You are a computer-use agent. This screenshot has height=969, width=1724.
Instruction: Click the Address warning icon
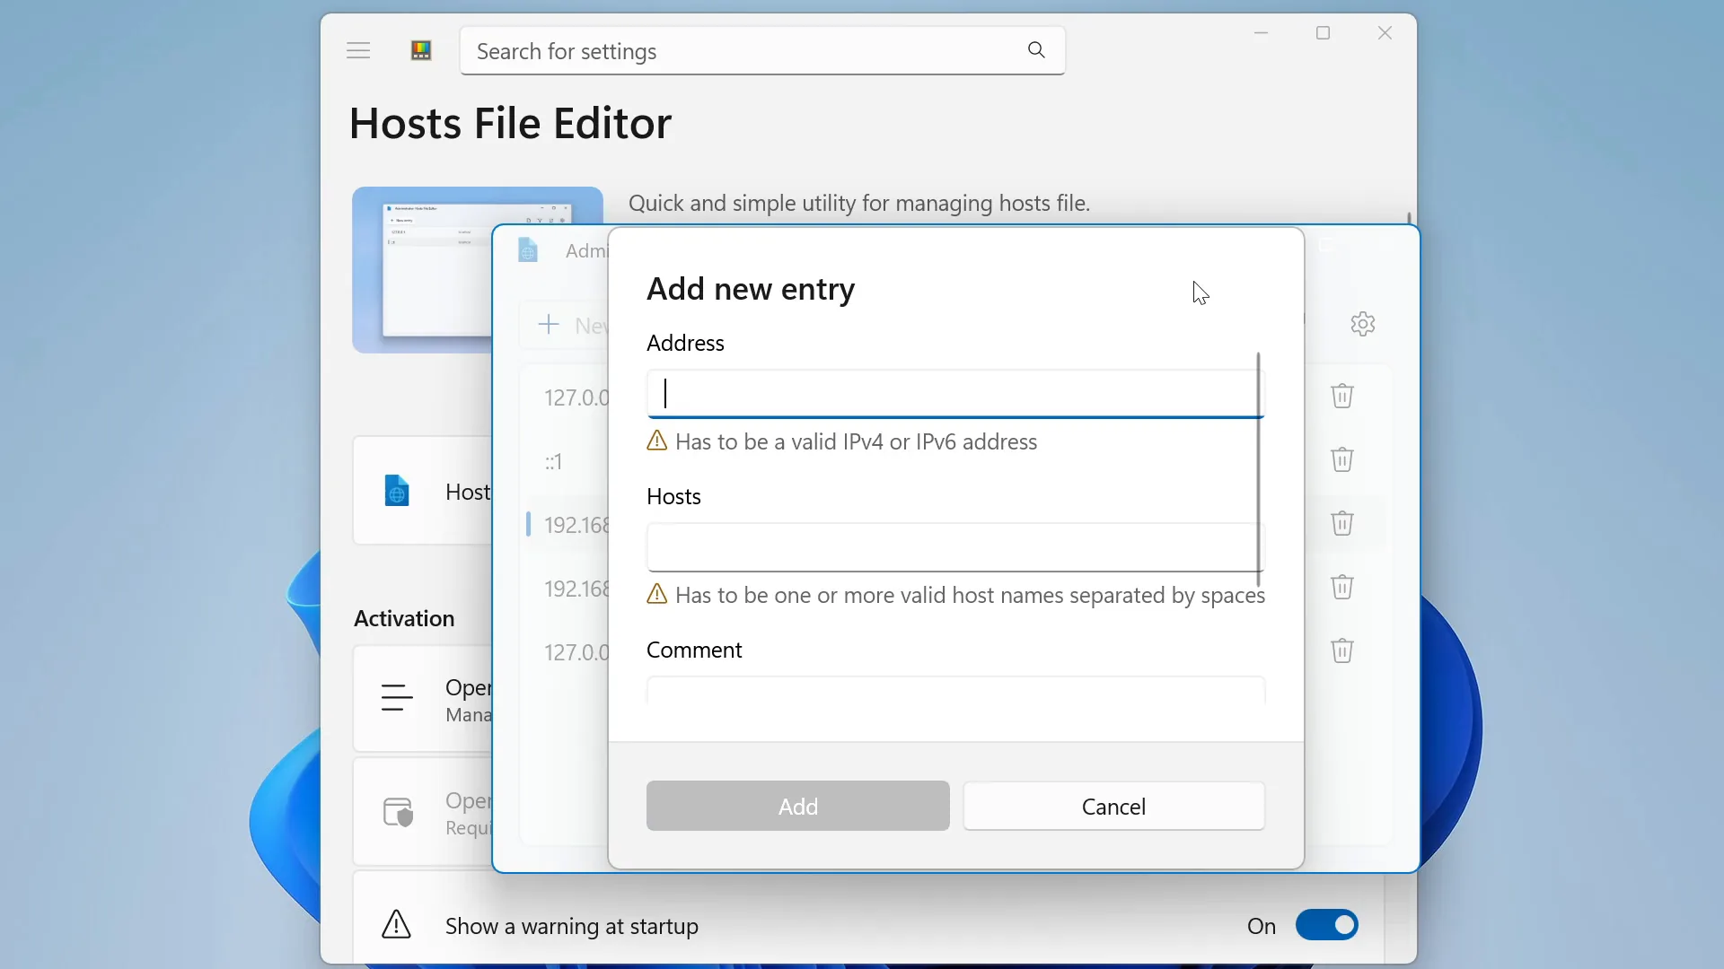coord(657,441)
